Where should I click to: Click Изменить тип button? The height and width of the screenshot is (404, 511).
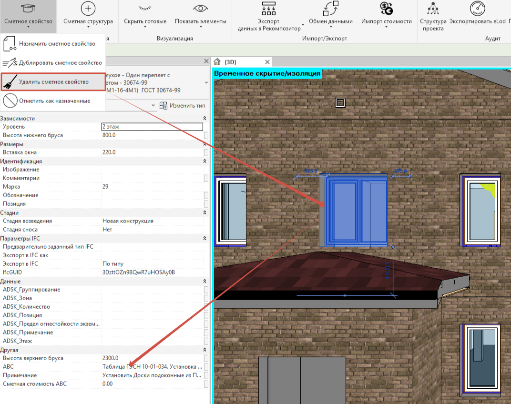point(183,106)
